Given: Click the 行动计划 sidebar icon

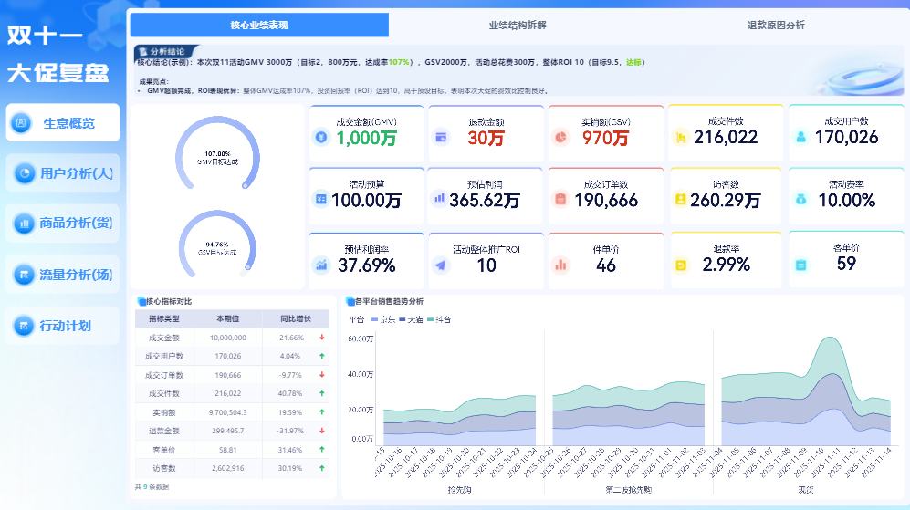Looking at the screenshot, I should tap(24, 326).
